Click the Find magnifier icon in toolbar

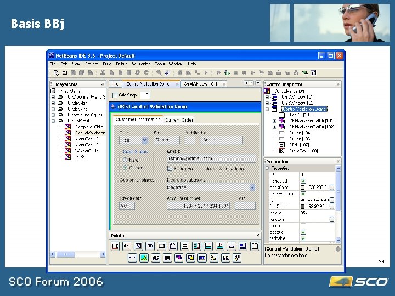coord(159,73)
